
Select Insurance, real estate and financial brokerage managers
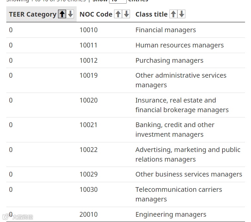(x=182, y=105)
